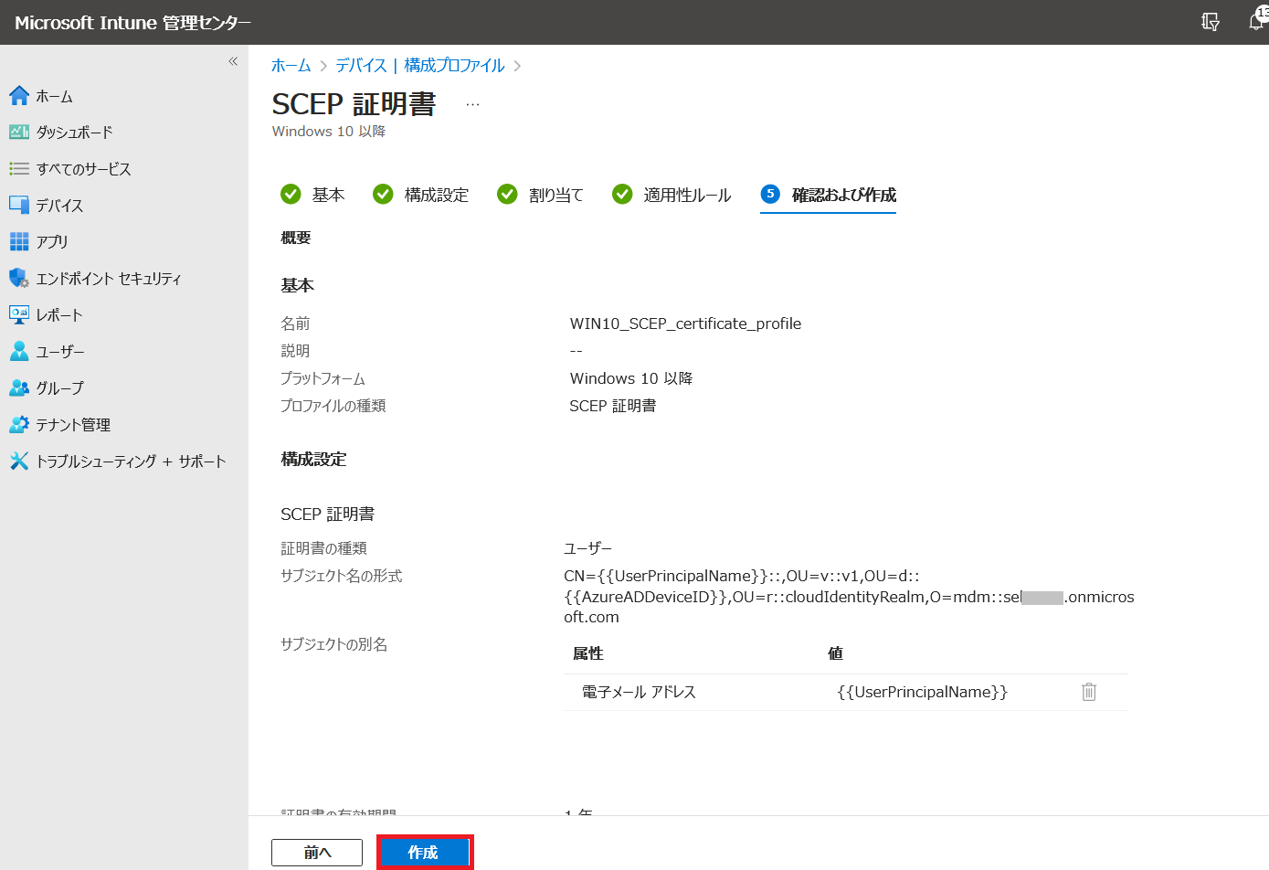
Task: Open エンドポイント セキュリティ in sidebar
Action: 109,278
